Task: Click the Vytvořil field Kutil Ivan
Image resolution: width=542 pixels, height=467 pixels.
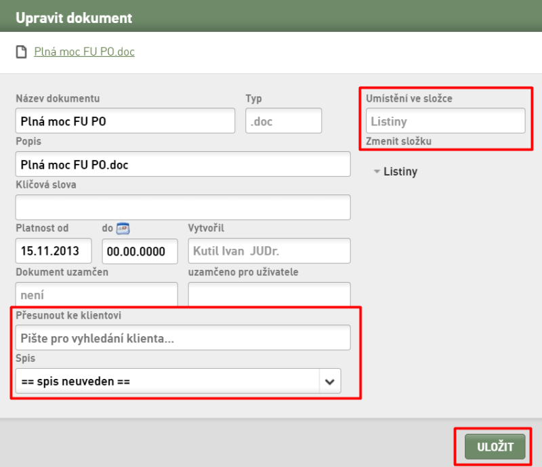Action: point(269,251)
